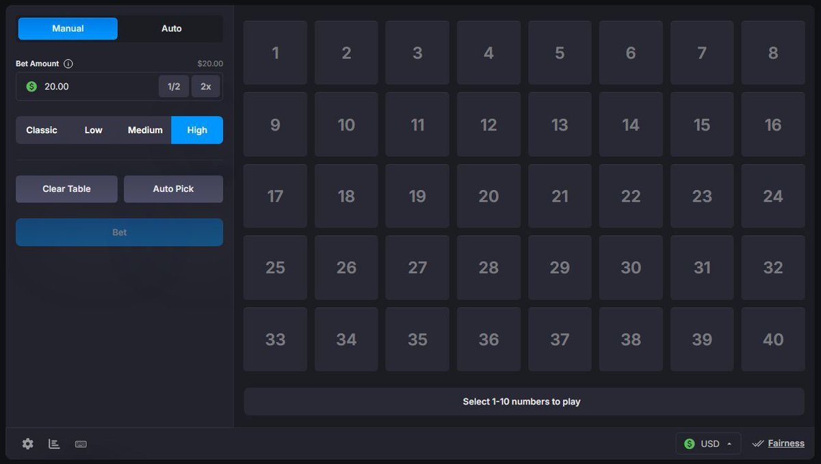Mark number 32 square
Image resolution: width=821 pixels, height=464 pixels.
773,267
